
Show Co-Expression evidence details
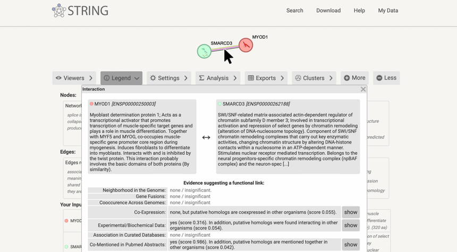[350, 212]
